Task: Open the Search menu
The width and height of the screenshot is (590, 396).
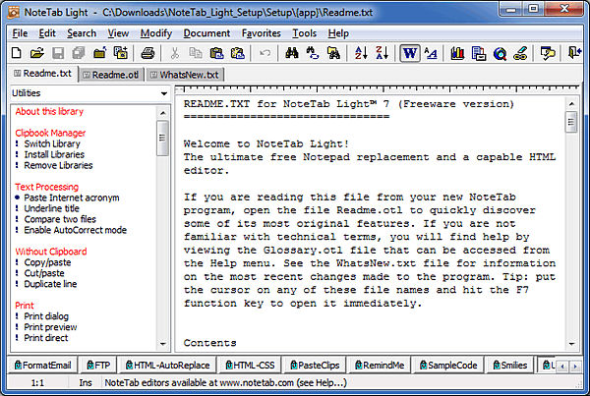Action: (82, 33)
